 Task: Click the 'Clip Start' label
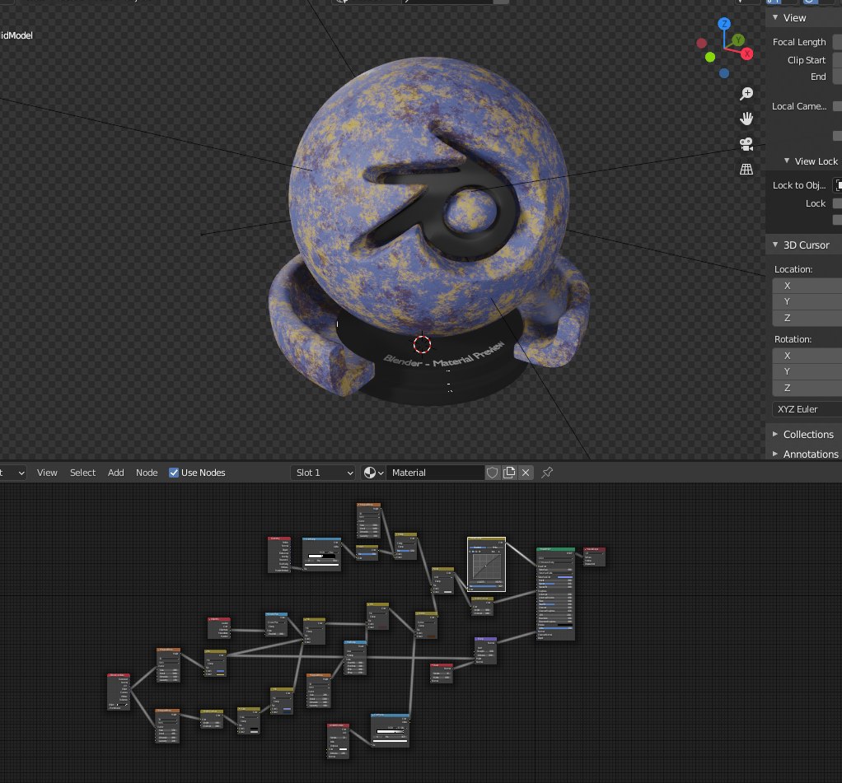(x=806, y=60)
